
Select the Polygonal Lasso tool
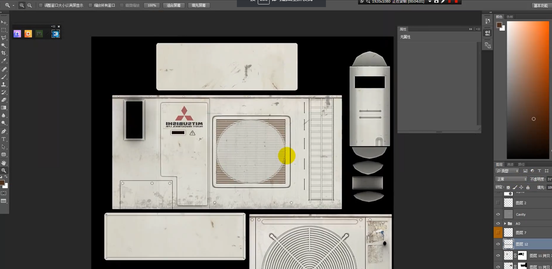pyautogui.click(x=4, y=38)
